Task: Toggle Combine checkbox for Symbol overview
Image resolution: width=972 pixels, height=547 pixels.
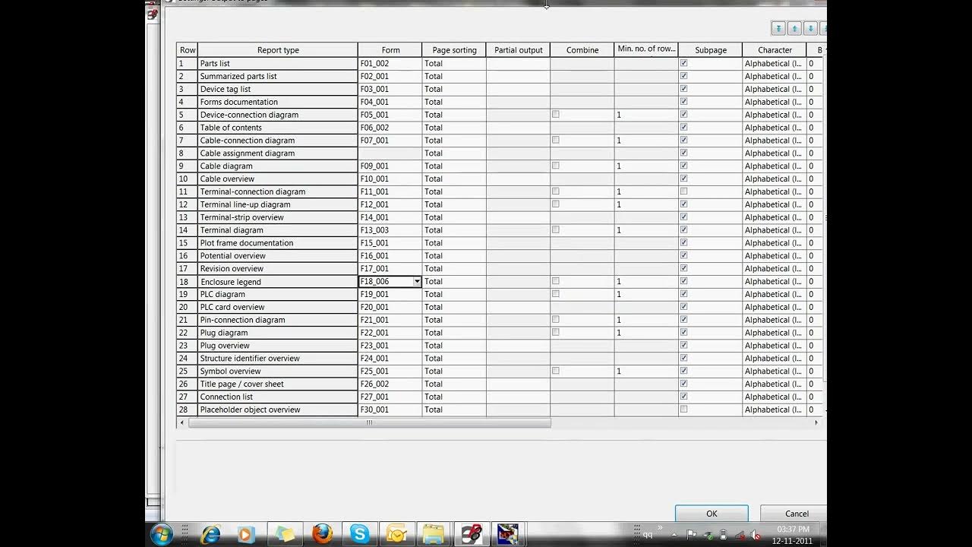Action: (555, 371)
